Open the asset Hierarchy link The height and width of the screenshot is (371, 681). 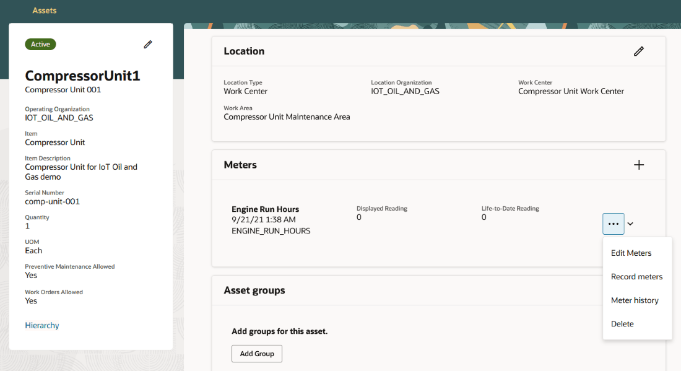pos(41,325)
